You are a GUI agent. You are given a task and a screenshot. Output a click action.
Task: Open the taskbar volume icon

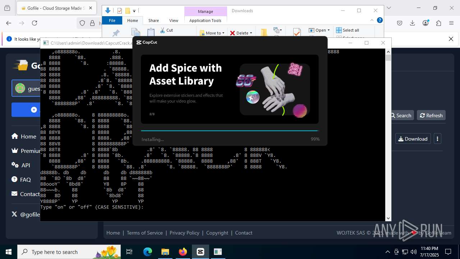click(x=413, y=252)
